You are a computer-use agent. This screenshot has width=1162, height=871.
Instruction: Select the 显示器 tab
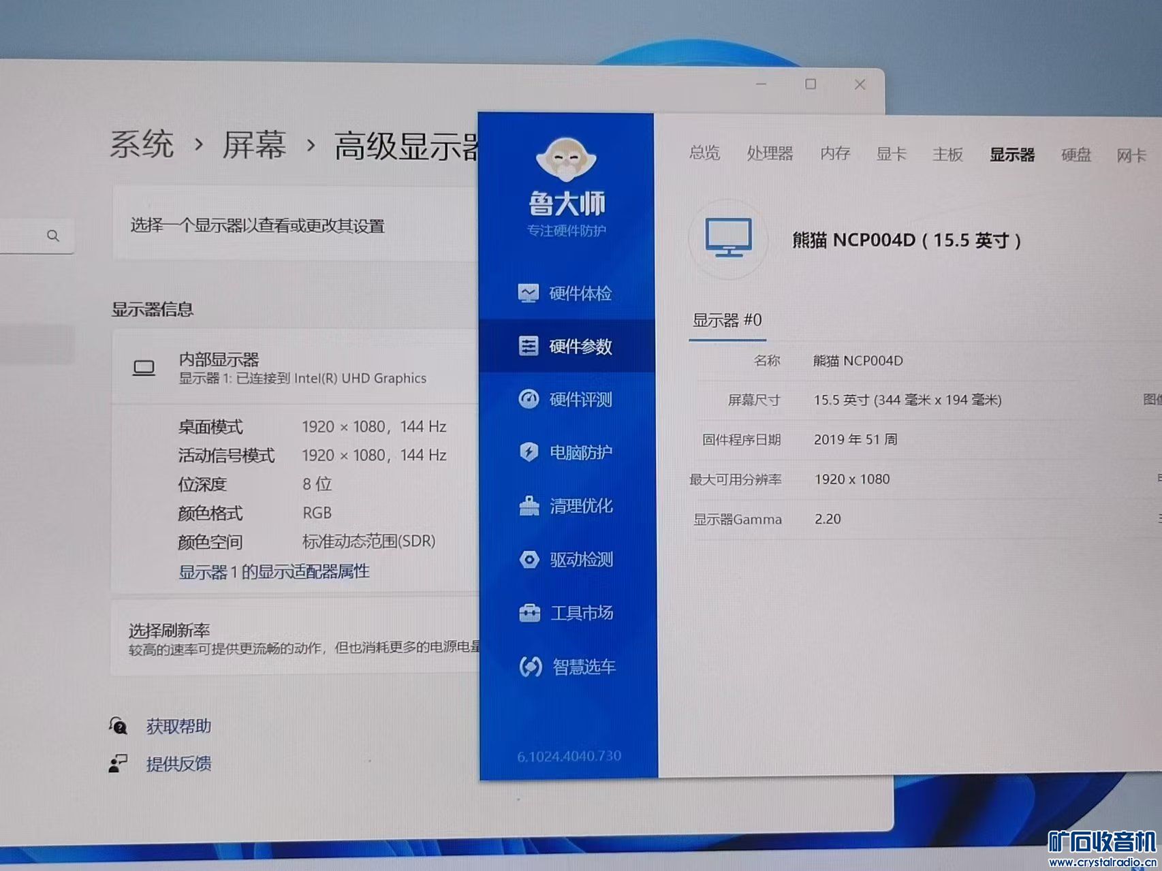(x=1012, y=155)
